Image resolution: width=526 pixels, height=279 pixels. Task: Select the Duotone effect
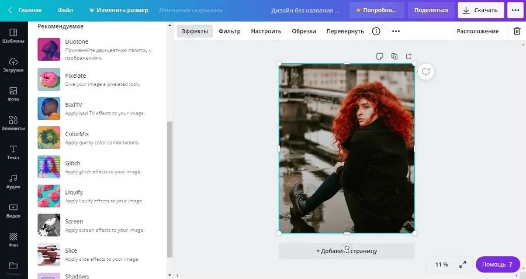pyautogui.click(x=97, y=49)
